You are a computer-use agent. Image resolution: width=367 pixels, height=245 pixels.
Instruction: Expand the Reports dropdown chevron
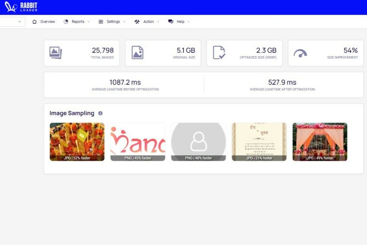pos(89,22)
